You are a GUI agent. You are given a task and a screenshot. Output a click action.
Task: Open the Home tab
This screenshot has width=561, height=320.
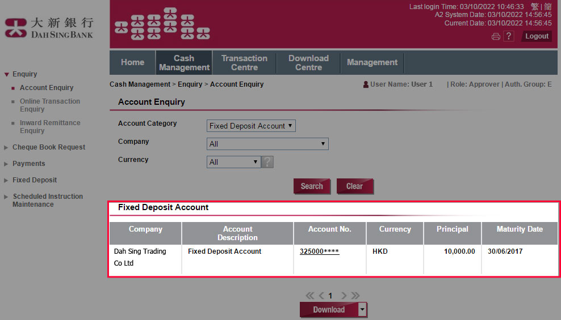(x=132, y=62)
